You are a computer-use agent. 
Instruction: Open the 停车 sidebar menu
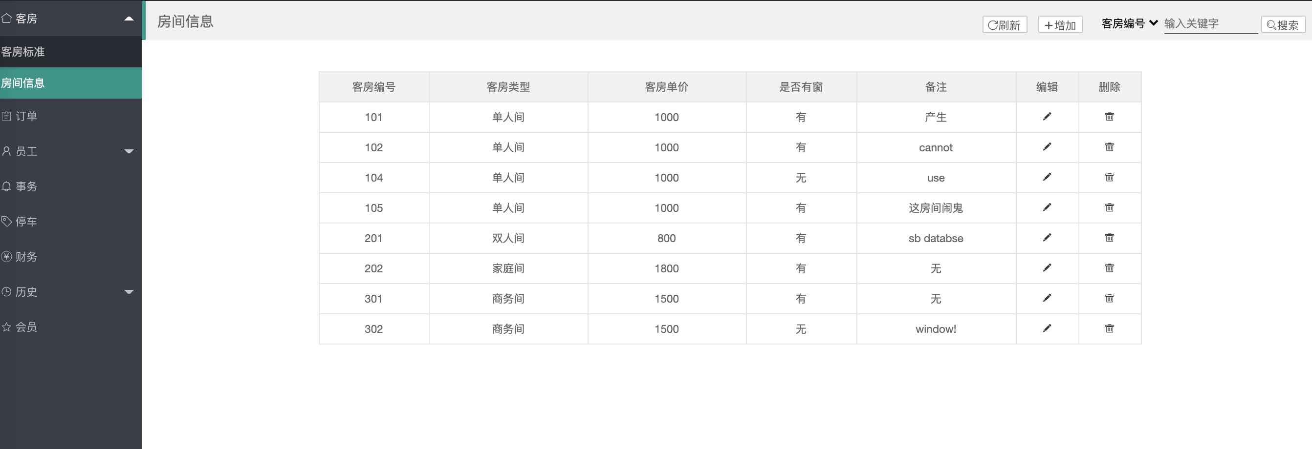click(x=71, y=221)
